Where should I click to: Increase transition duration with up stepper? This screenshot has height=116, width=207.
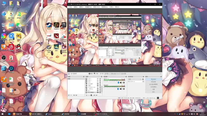coord(143,81)
